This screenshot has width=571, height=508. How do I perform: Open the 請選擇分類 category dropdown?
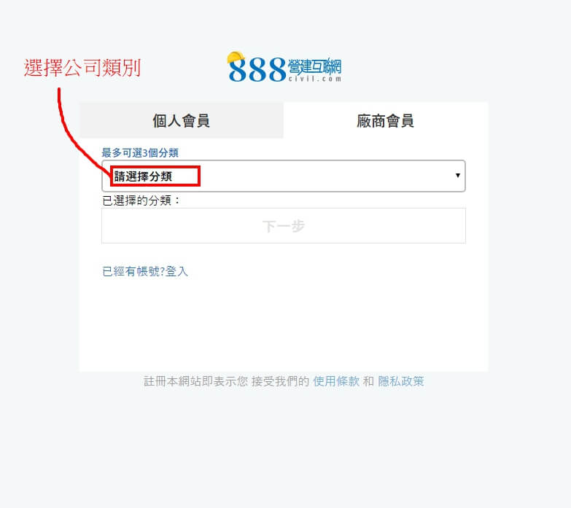[284, 176]
